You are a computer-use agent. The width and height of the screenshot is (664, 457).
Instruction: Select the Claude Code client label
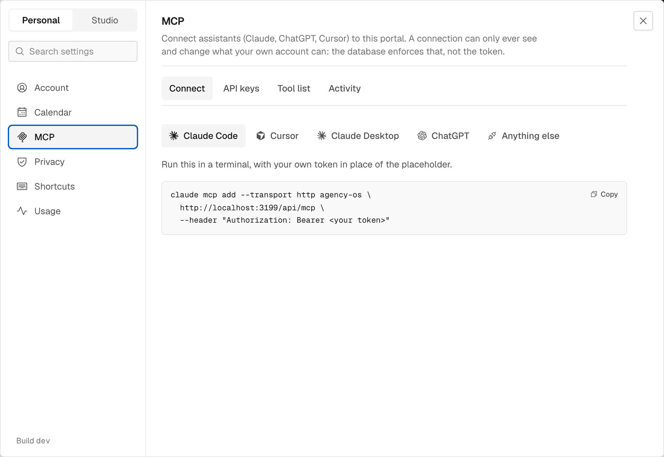pos(210,136)
